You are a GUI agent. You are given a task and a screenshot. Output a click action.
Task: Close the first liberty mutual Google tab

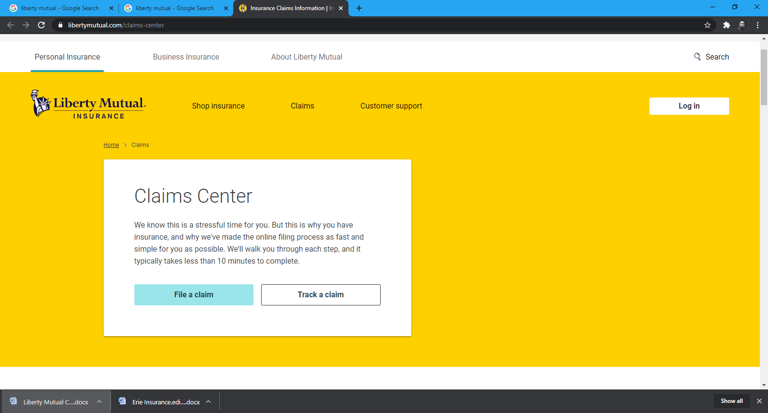tap(111, 8)
